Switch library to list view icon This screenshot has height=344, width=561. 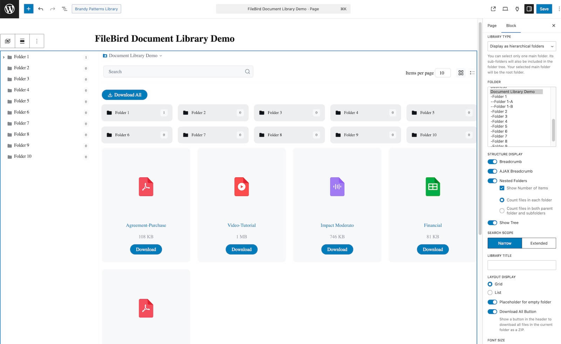pyautogui.click(x=472, y=73)
